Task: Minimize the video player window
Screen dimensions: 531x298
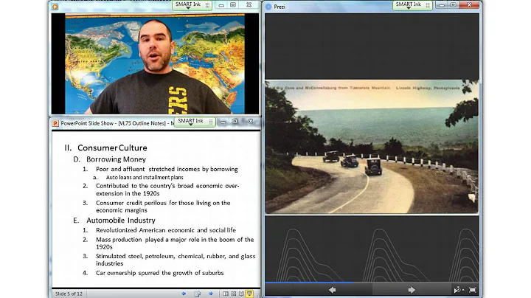Action: [221, 5]
